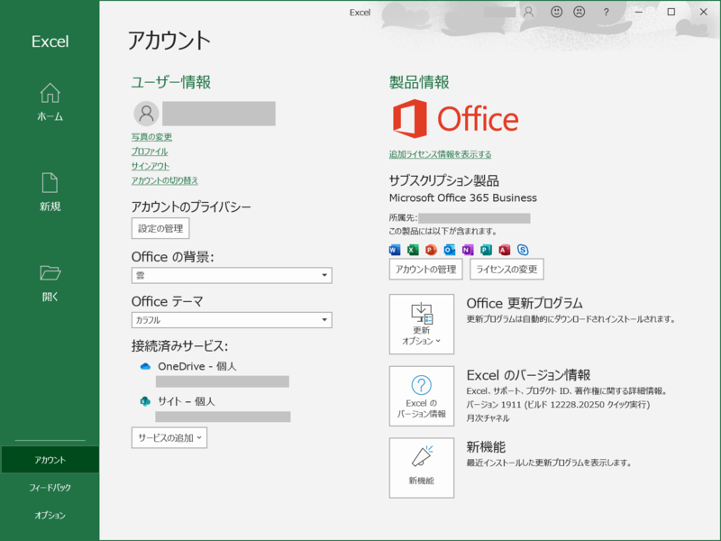Open オプション from the left sidebar
This screenshot has width=721, height=541.
pos(49,516)
